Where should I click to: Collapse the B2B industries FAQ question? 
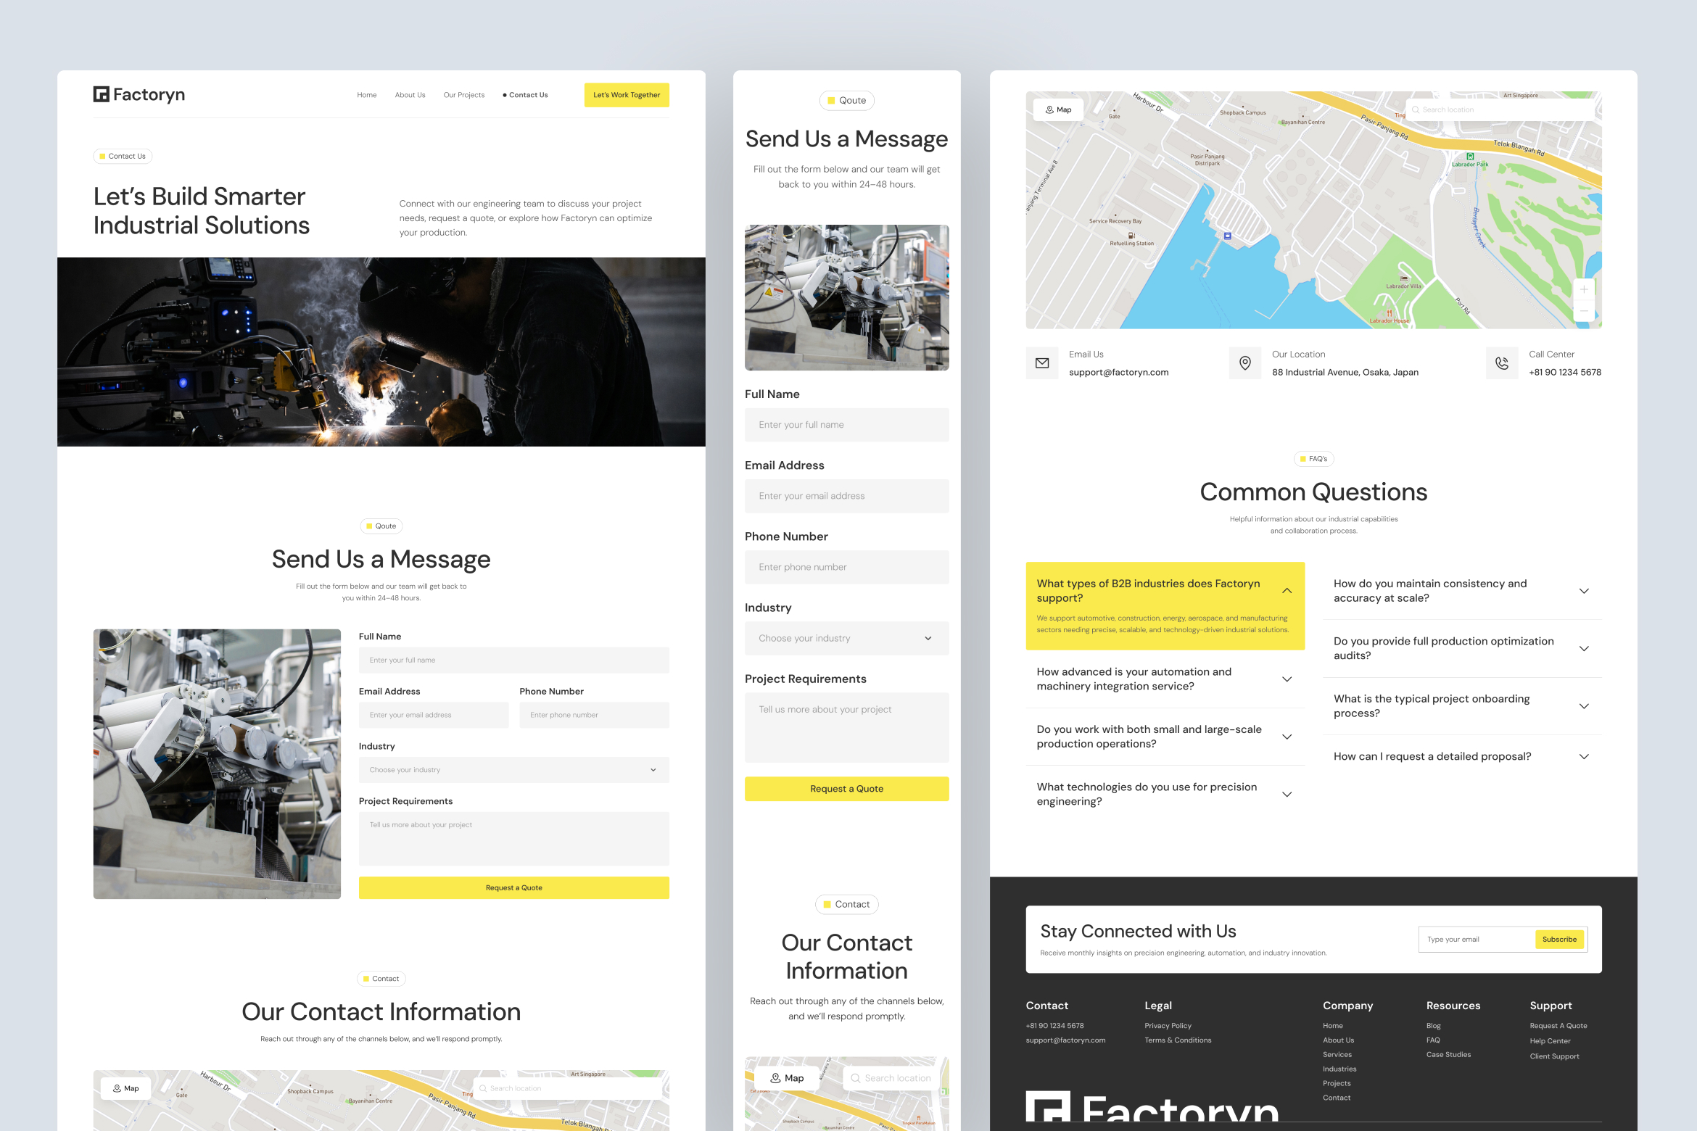coord(1287,591)
